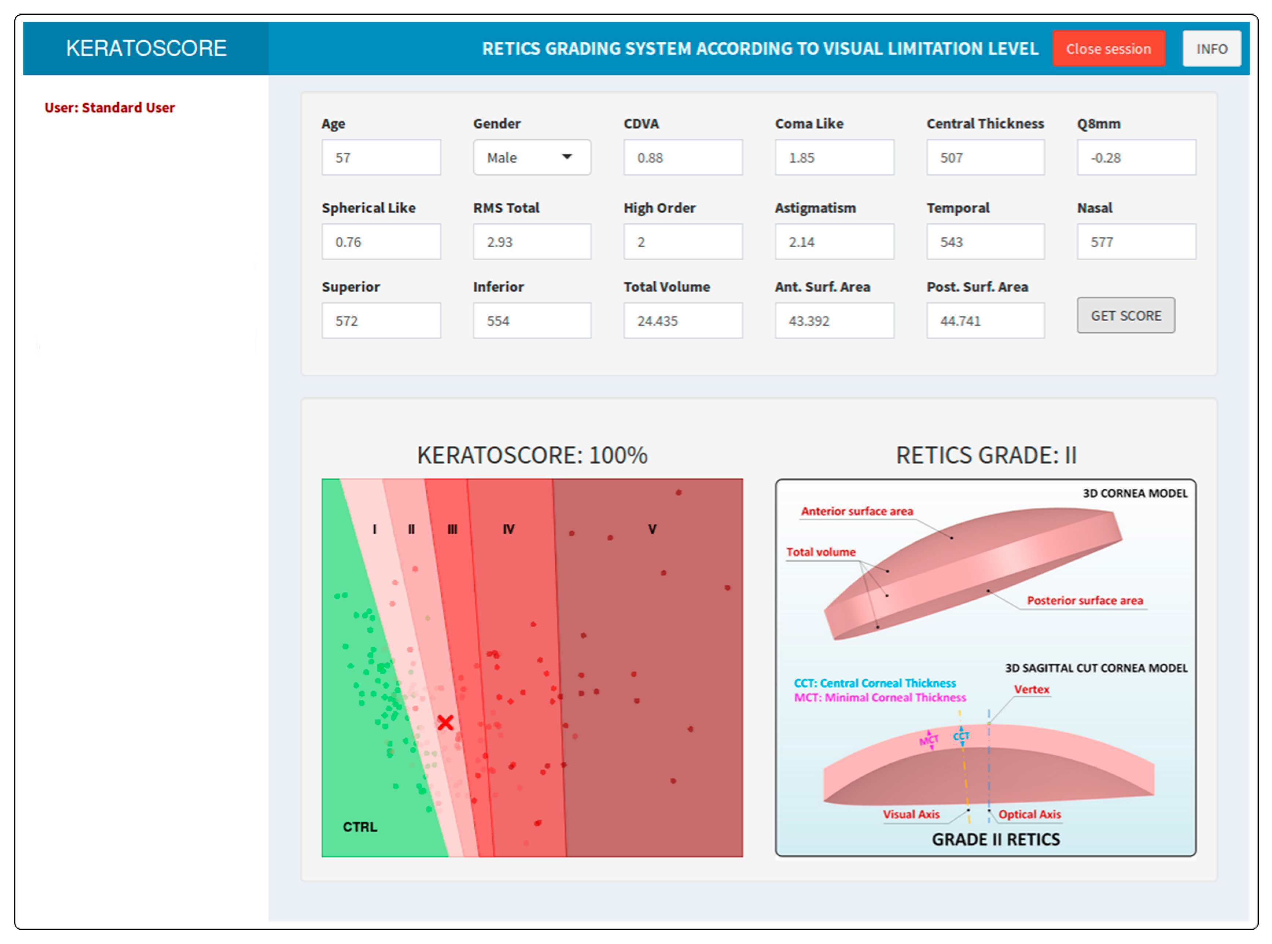Open the Gender dropdown arrow
This screenshot has width=1272, height=944.
[567, 157]
